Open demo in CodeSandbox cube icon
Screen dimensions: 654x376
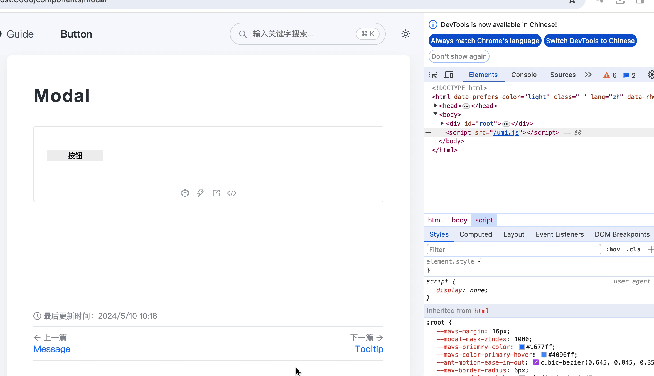185,193
